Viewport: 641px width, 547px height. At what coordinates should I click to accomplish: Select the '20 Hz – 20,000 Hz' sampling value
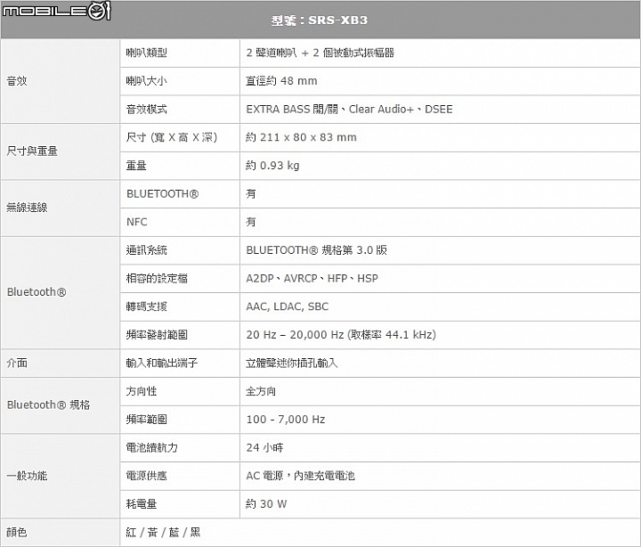[341, 335]
